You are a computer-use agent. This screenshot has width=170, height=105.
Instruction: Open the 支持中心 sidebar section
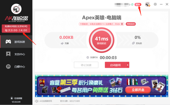point(16,54)
